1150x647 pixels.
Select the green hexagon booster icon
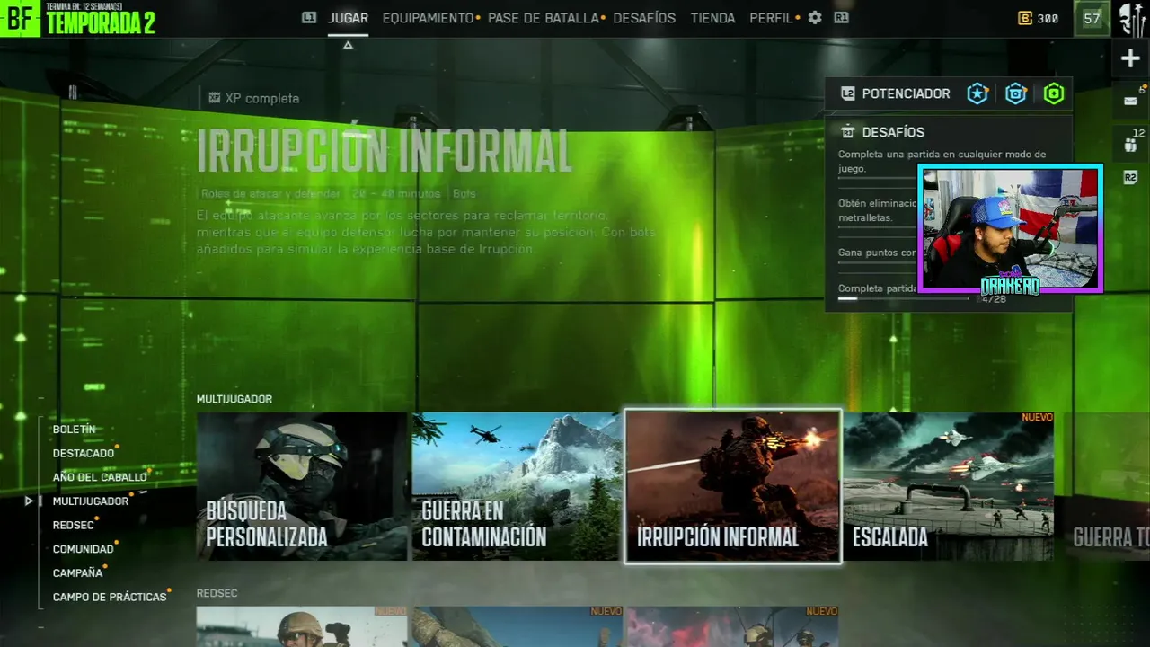1054,93
